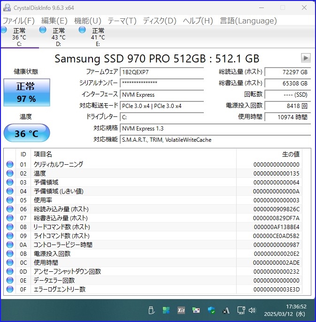Click status icon for row 0B 電源投入回数
The width and height of the screenshot is (316, 322).
point(10,253)
